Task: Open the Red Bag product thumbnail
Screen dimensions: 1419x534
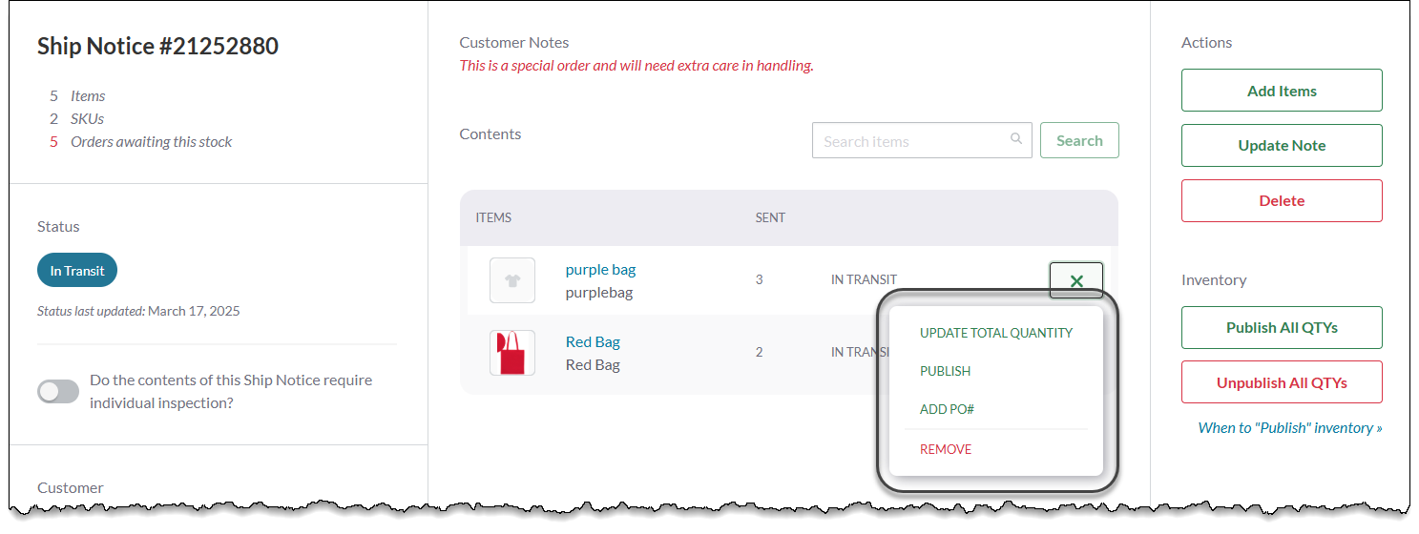Action: (x=512, y=353)
